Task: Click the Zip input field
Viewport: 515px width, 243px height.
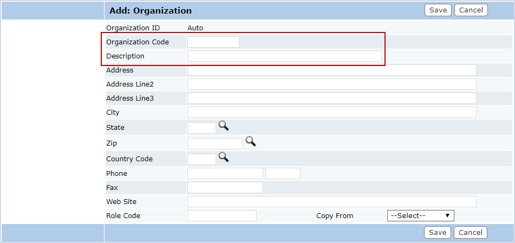Action: click(x=215, y=143)
